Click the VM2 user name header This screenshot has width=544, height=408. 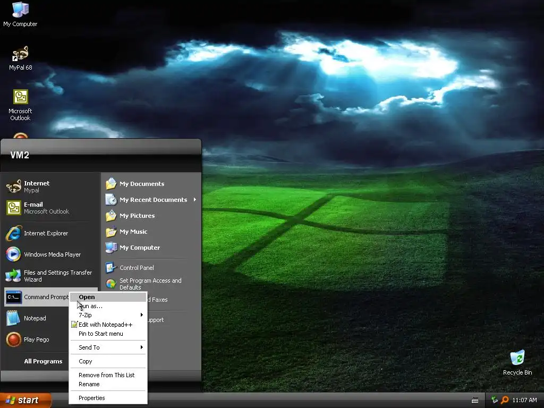pos(20,155)
